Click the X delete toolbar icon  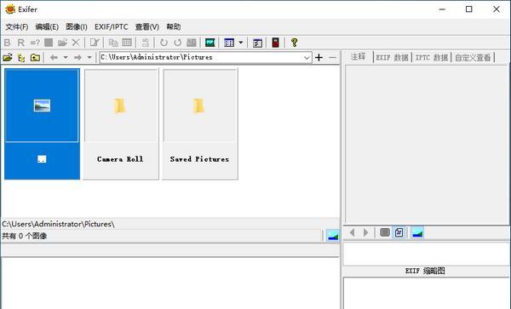click(x=76, y=43)
